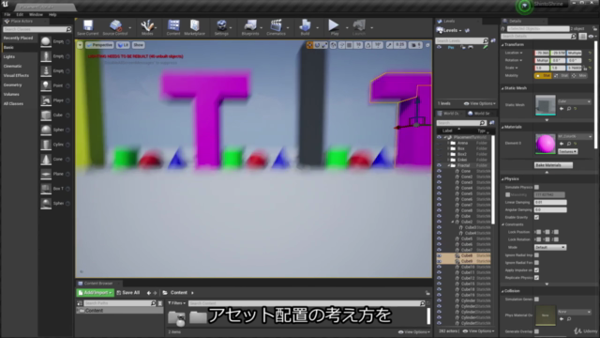This screenshot has width=600, height=338.
Task: Click the Bake Materials button
Action: pos(553,165)
